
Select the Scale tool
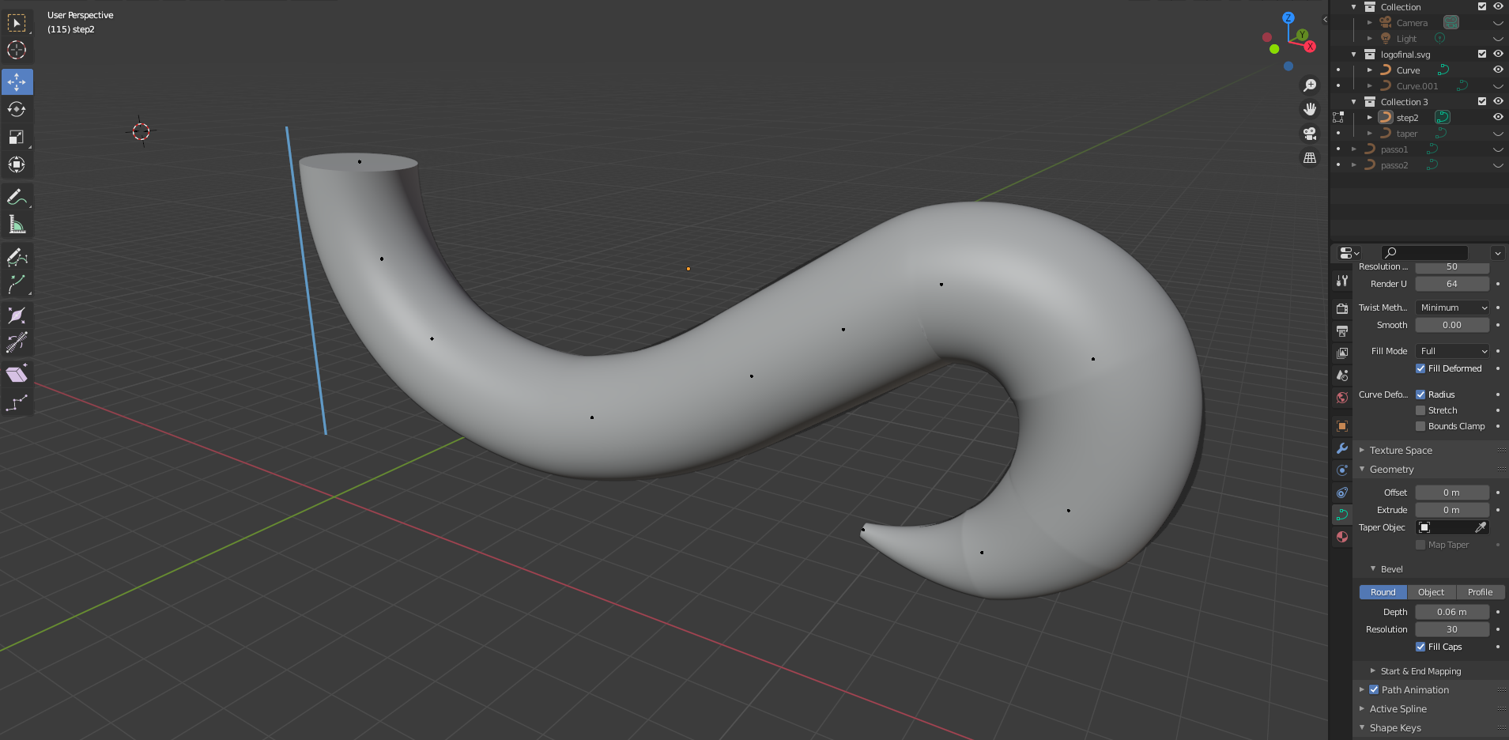point(17,137)
